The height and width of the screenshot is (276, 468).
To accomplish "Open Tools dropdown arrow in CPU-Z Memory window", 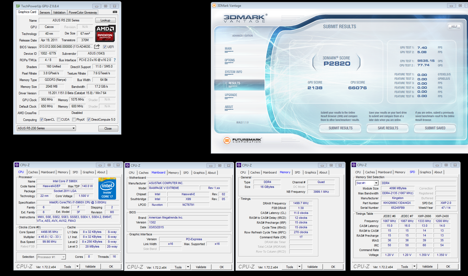I will coord(299,267).
